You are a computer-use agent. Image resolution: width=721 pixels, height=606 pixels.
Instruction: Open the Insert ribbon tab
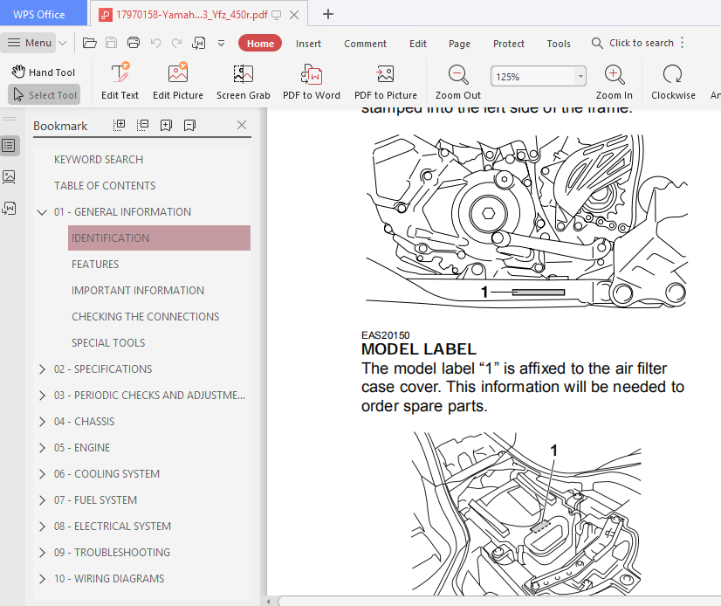pyautogui.click(x=308, y=44)
